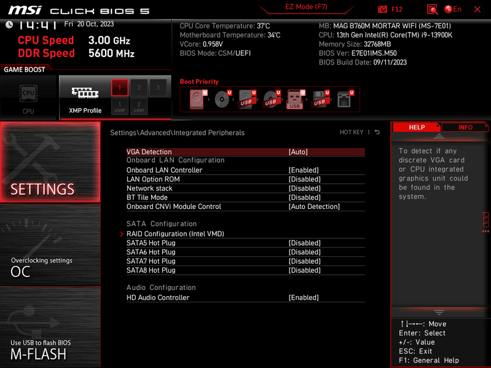Viewport: 491px width, 368px height.
Task: Click the Memory Size 32768MB text
Action: coord(355,44)
